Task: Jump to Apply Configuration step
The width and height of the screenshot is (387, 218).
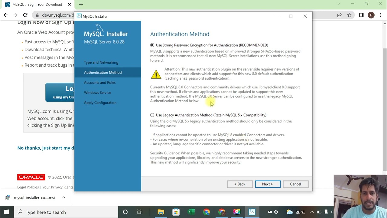Action: point(100,103)
